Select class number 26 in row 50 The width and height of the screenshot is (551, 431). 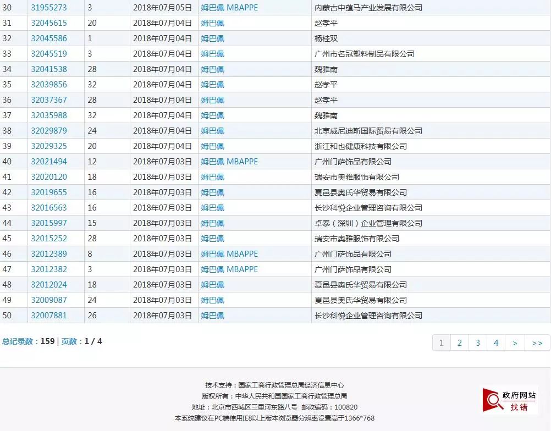point(92,316)
